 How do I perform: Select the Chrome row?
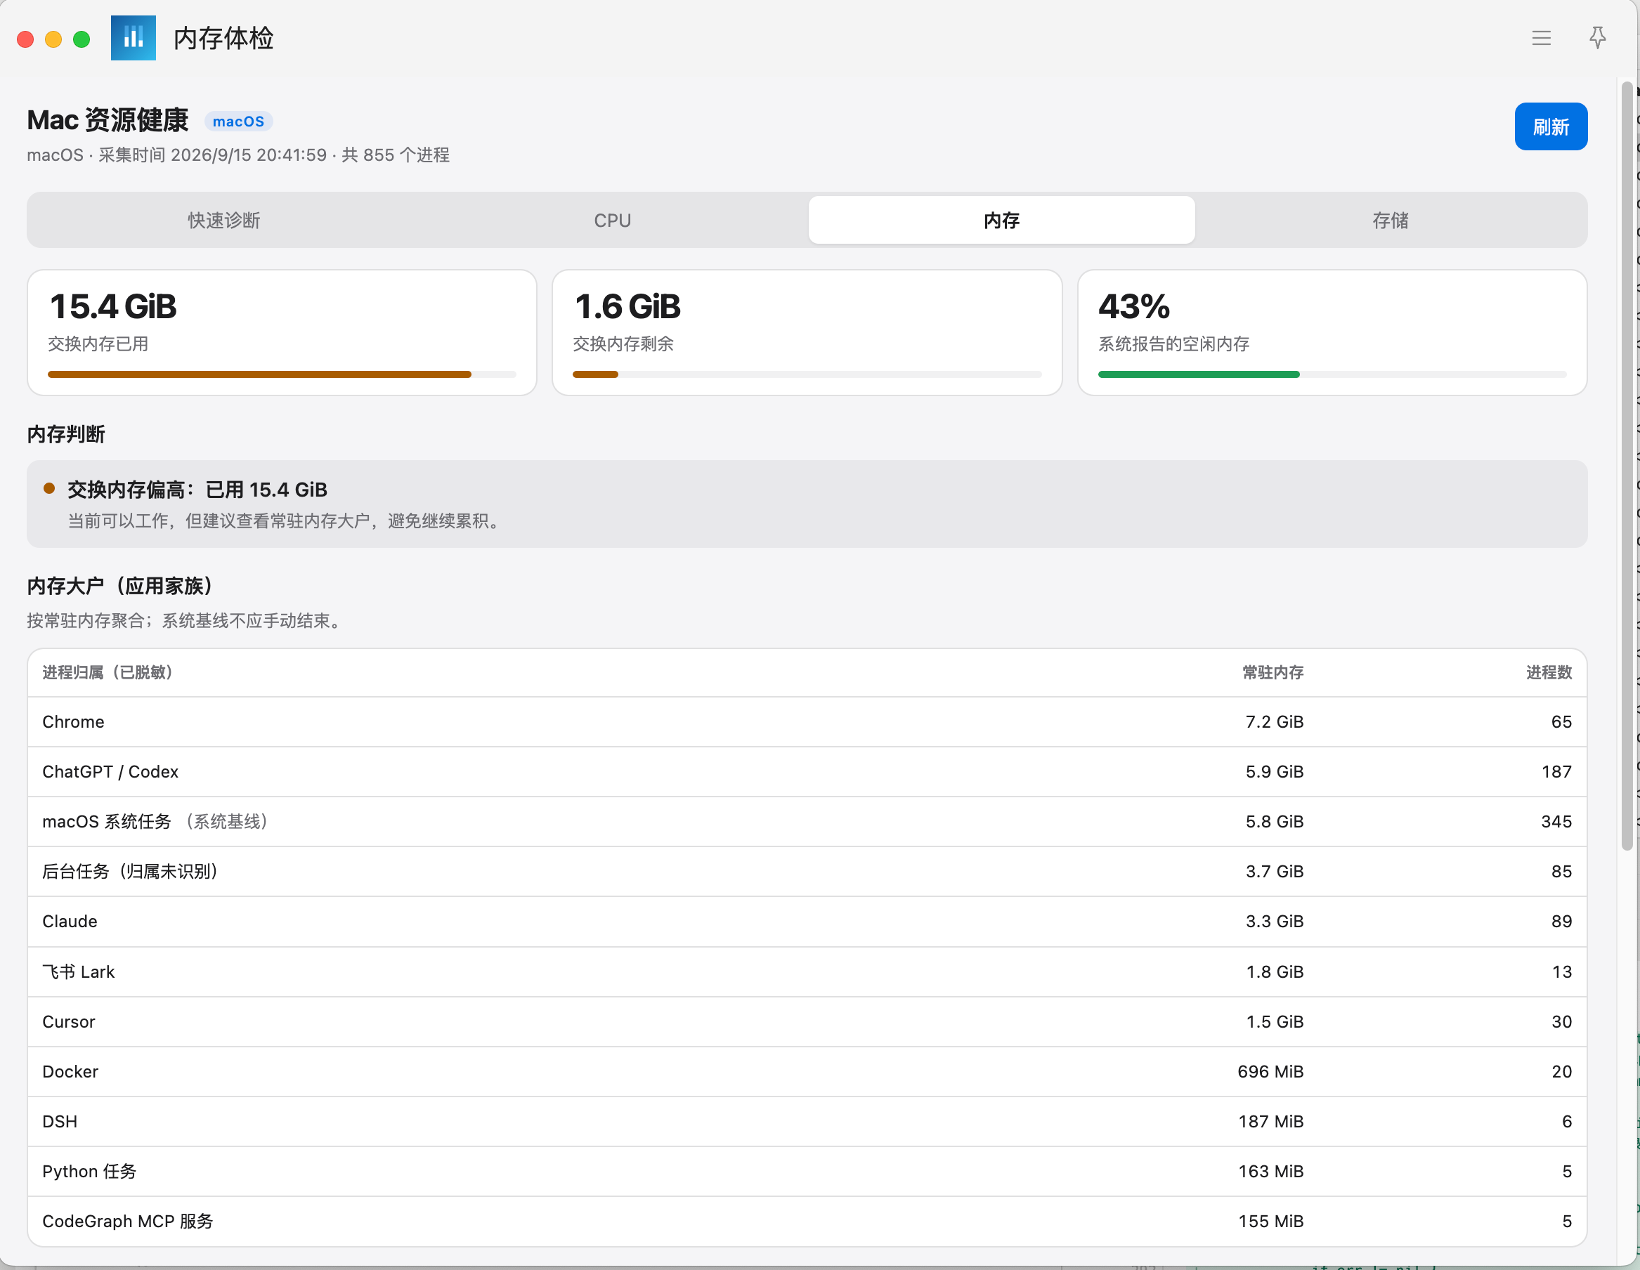(x=807, y=722)
